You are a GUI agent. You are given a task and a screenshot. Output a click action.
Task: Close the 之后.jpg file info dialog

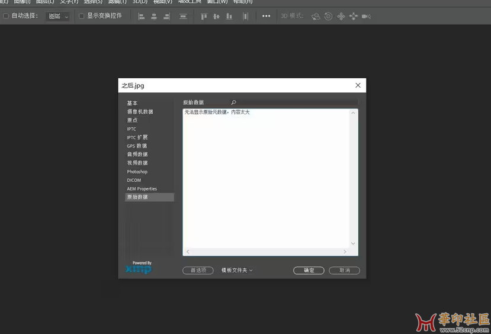pyautogui.click(x=358, y=85)
